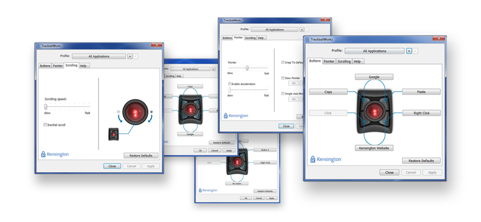The height and width of the screenshot is (222, 481).
Task: Click highlighted plus button in window showing Paste
Action: [409, 51]
